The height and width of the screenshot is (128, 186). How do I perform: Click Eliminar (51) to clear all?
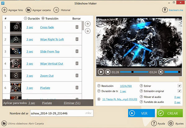72,103
